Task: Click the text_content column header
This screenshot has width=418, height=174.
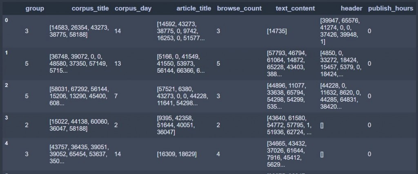Action: (x=295, y=9)
